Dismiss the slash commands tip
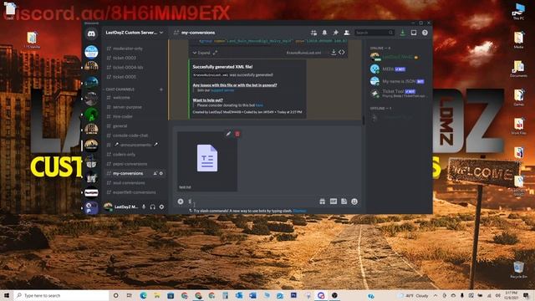 point(299,211)
